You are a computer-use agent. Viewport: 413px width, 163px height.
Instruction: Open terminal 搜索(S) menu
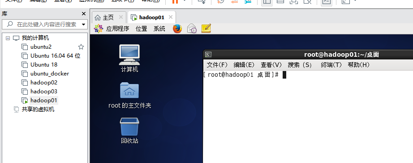click(300, 65)
